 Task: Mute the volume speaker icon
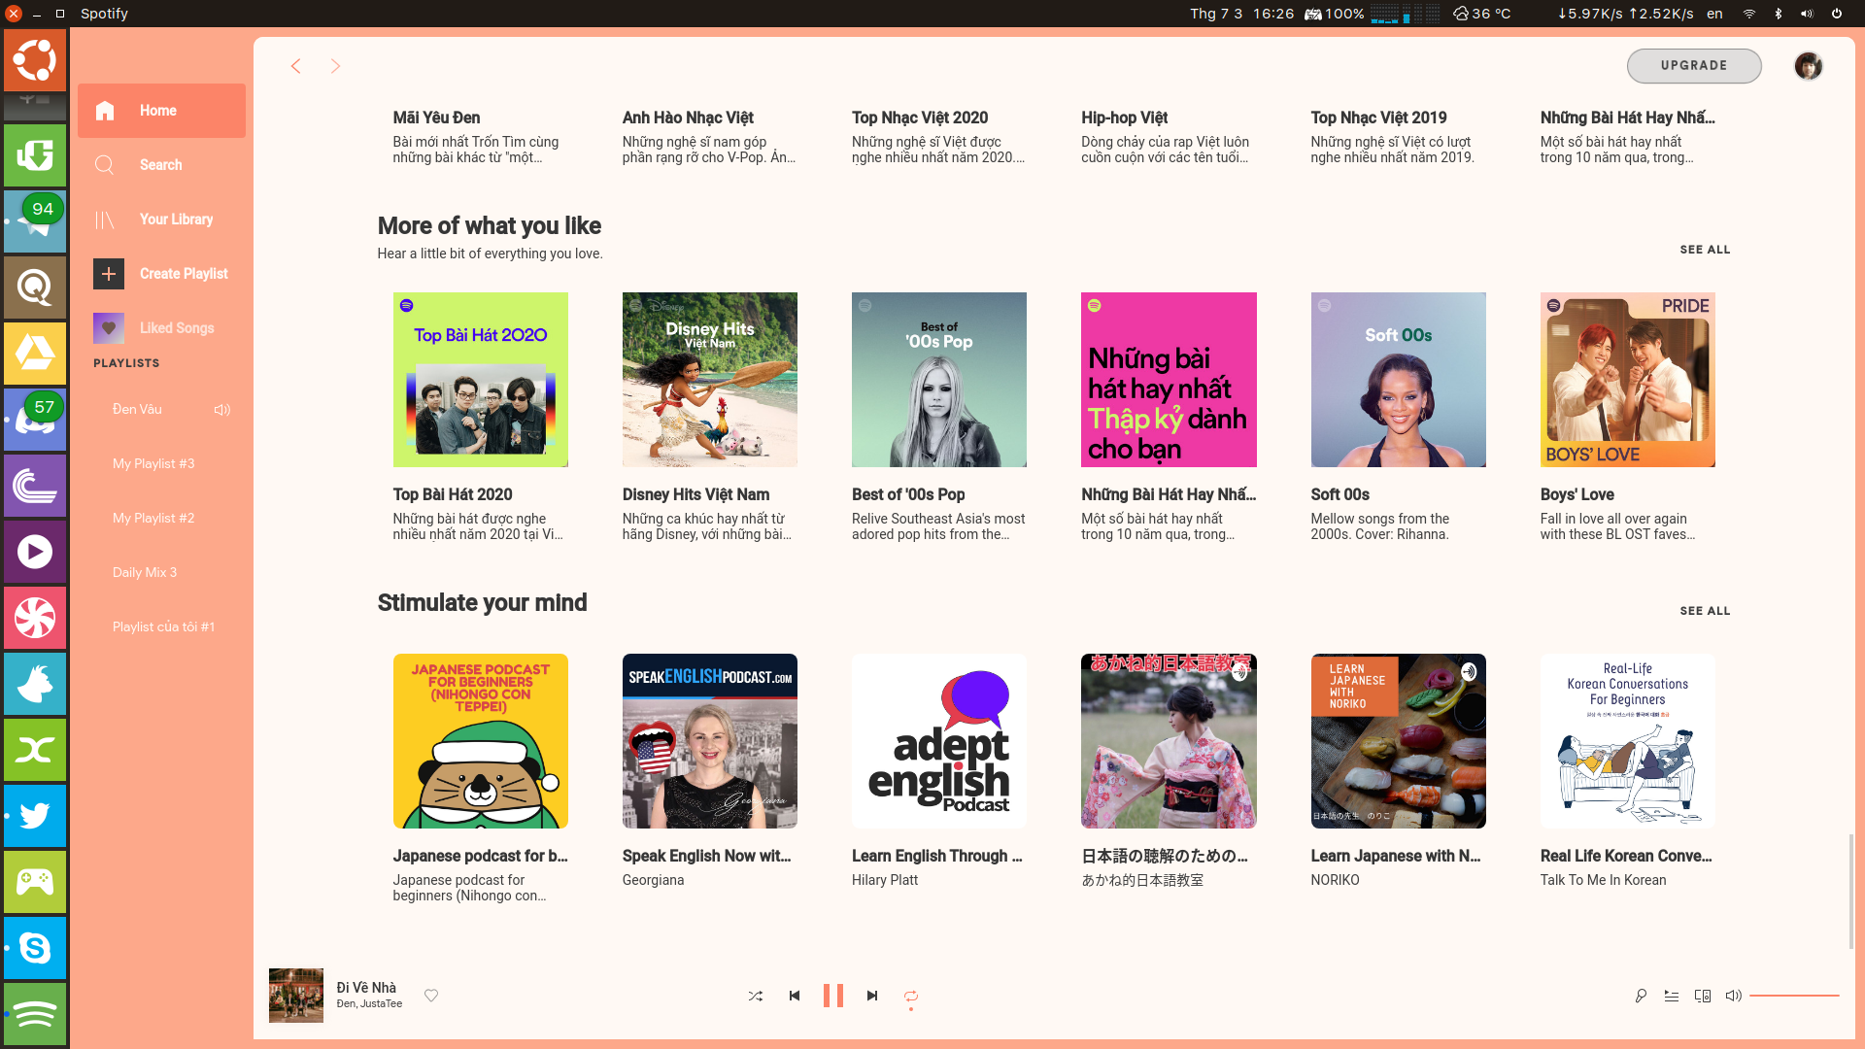pos(1734,996)
